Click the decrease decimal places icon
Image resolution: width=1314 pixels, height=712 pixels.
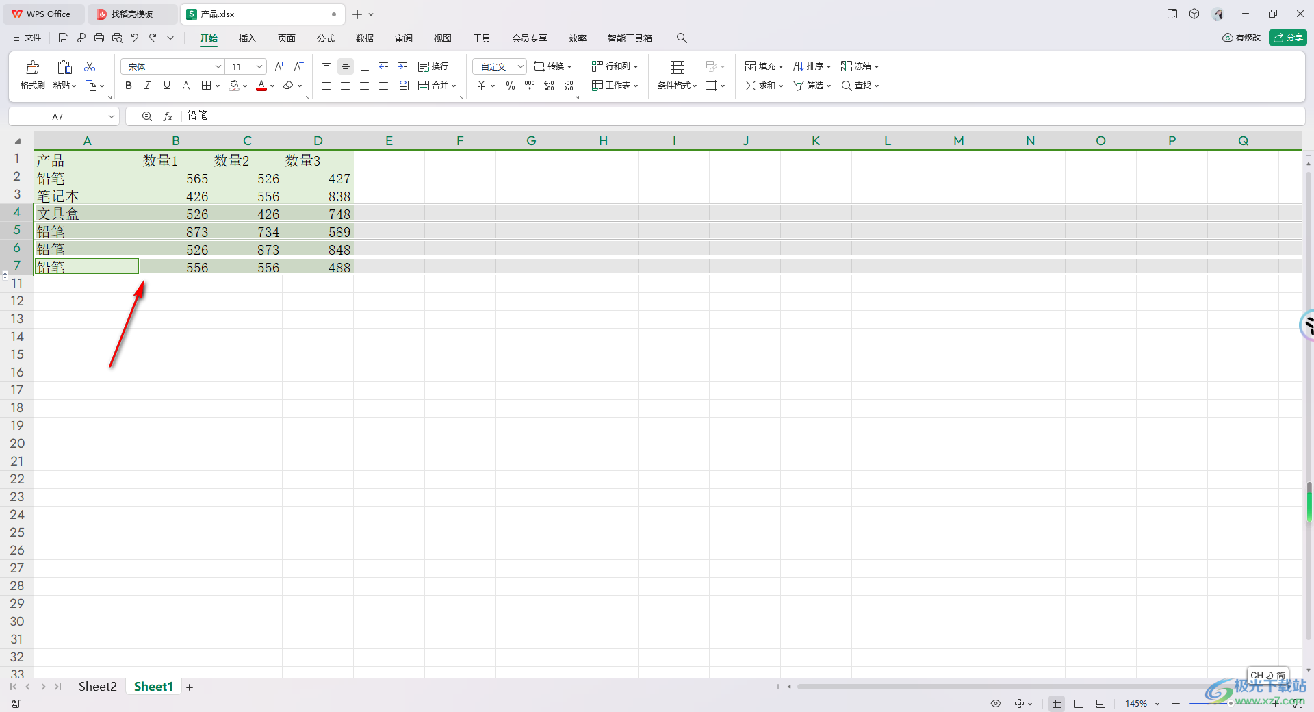pos(569,86)
